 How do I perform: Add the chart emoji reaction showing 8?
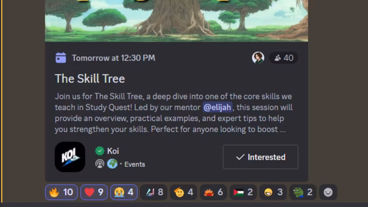(x=154, y=192)
